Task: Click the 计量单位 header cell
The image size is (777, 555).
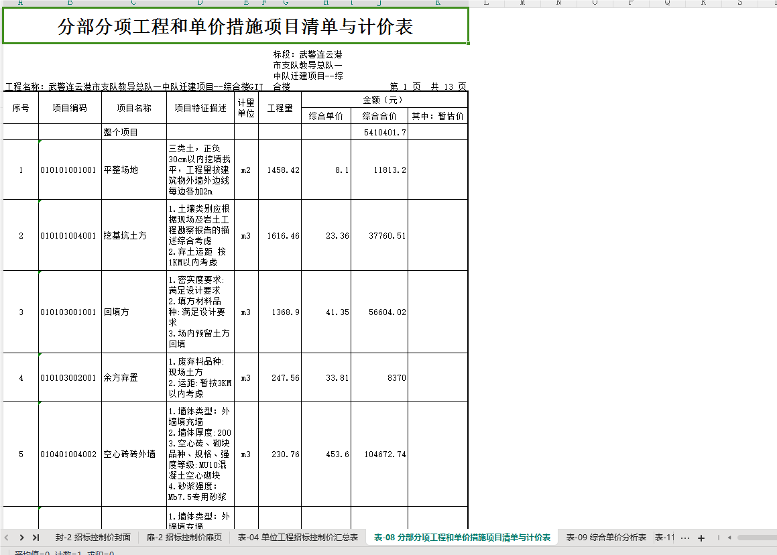Action: (x=246, y=108)
